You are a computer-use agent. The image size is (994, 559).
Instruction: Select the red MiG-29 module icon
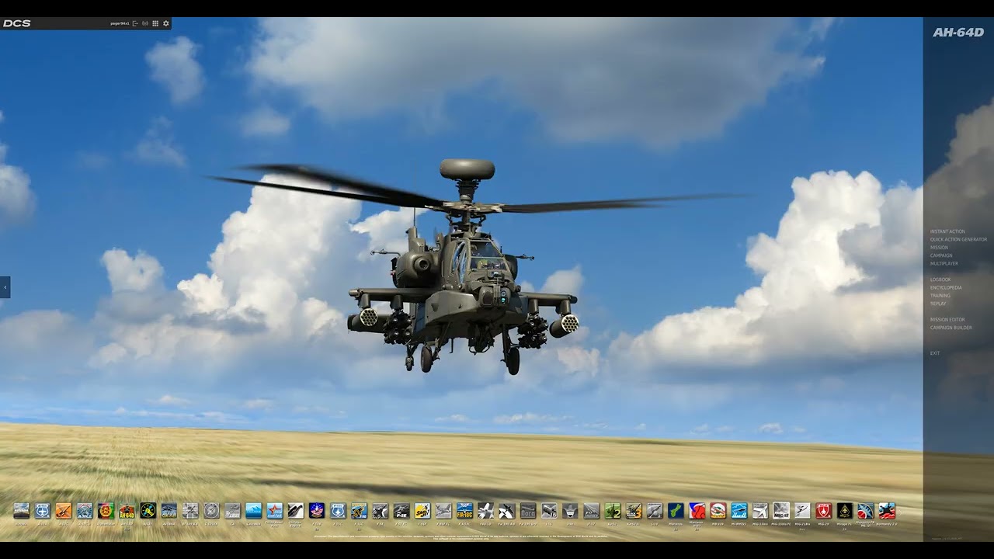point(823,510)
